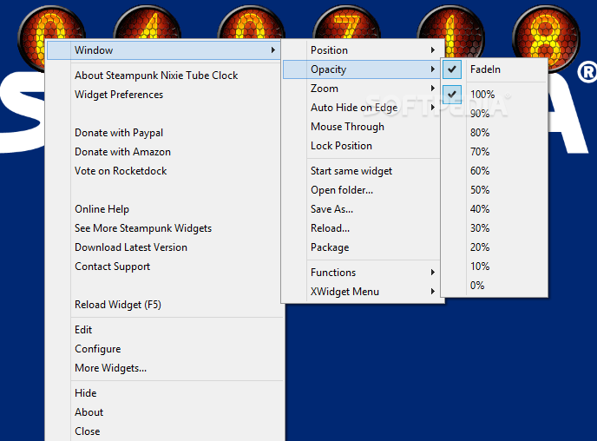
Task: Select Vote on Rocketdock
Action: click(x=164, y=171)
